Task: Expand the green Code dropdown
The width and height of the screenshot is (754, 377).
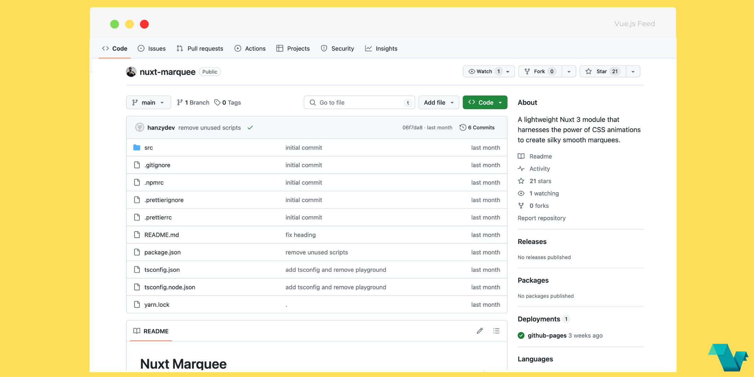Action: click(x=485, y=102)
